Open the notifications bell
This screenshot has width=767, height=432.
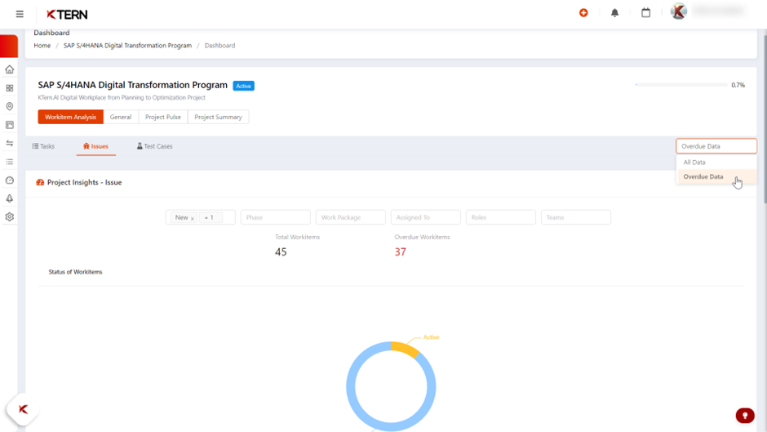[x=615, y=13]
